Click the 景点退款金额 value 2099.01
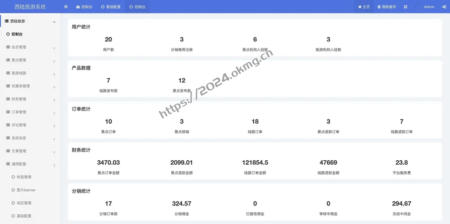 182,163
